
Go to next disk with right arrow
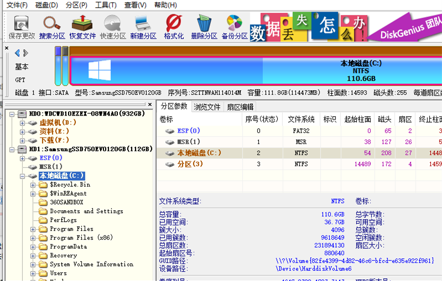point(25,53)
